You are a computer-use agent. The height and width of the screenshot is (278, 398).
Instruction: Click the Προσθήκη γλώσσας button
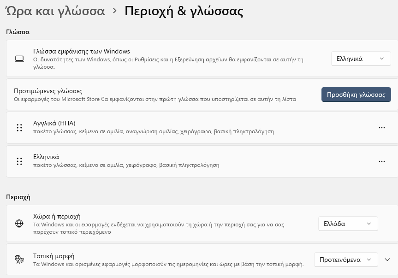356,95
